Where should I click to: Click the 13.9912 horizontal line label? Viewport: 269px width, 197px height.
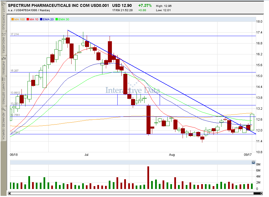click(15, 93)
